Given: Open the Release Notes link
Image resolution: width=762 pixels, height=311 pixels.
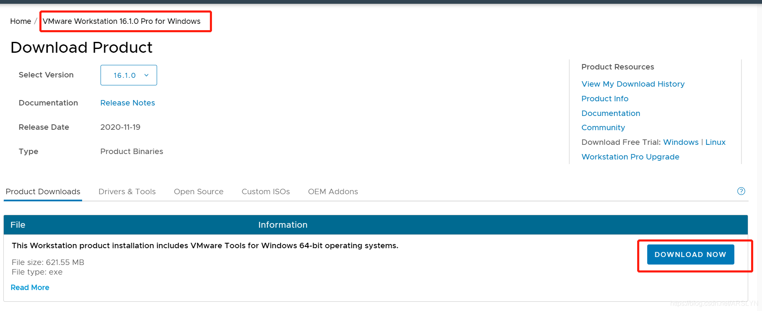Looking at the screenshot, I should pos(127,103).
